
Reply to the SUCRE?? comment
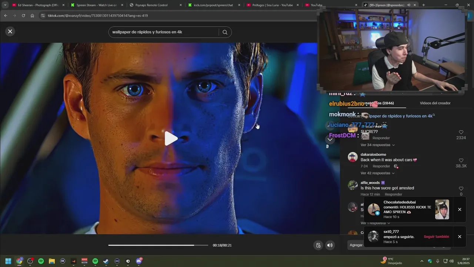(381, 138)
